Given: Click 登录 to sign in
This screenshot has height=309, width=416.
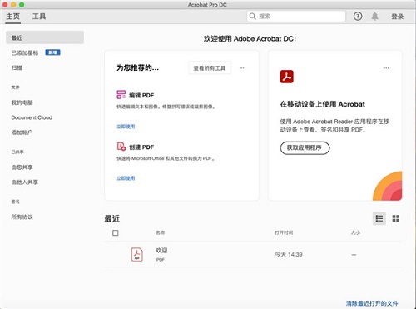Looking at the screenshot, I should pos(397,17).
